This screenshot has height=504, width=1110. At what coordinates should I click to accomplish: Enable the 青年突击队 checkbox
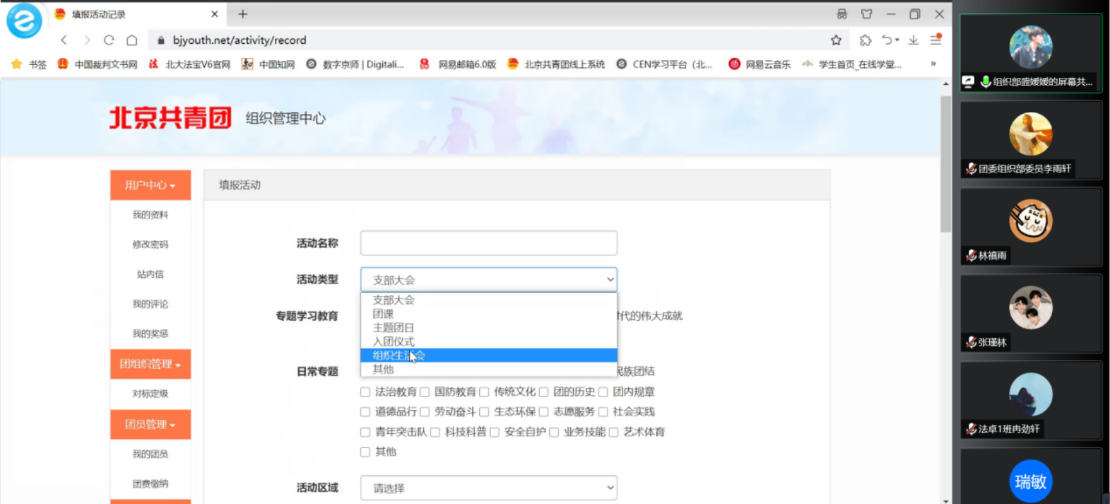[x=365, y=432]
